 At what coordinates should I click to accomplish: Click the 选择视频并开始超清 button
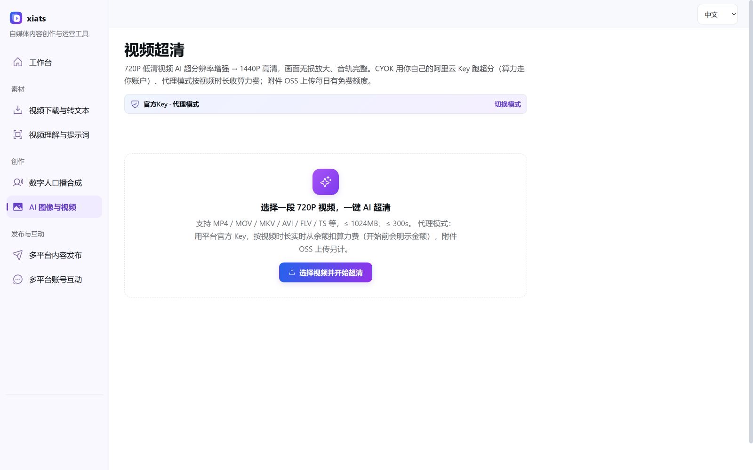pos(326,273)
